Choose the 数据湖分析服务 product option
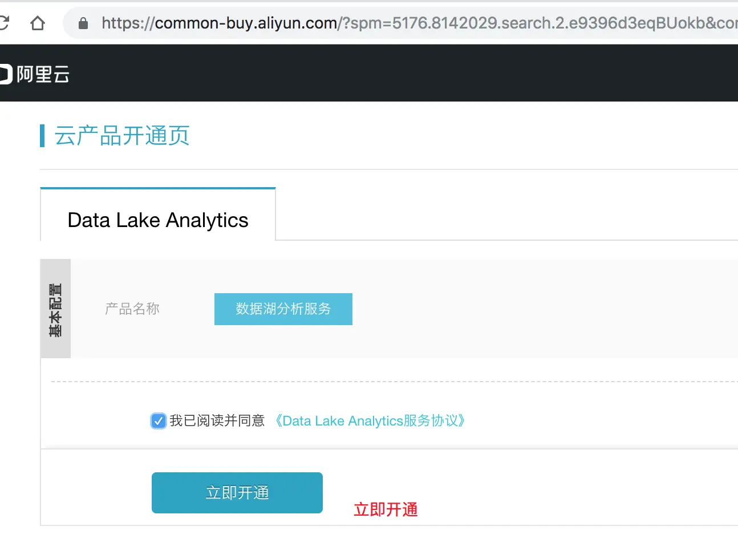The width and height of the screenshot is (738, 559). 283,309
